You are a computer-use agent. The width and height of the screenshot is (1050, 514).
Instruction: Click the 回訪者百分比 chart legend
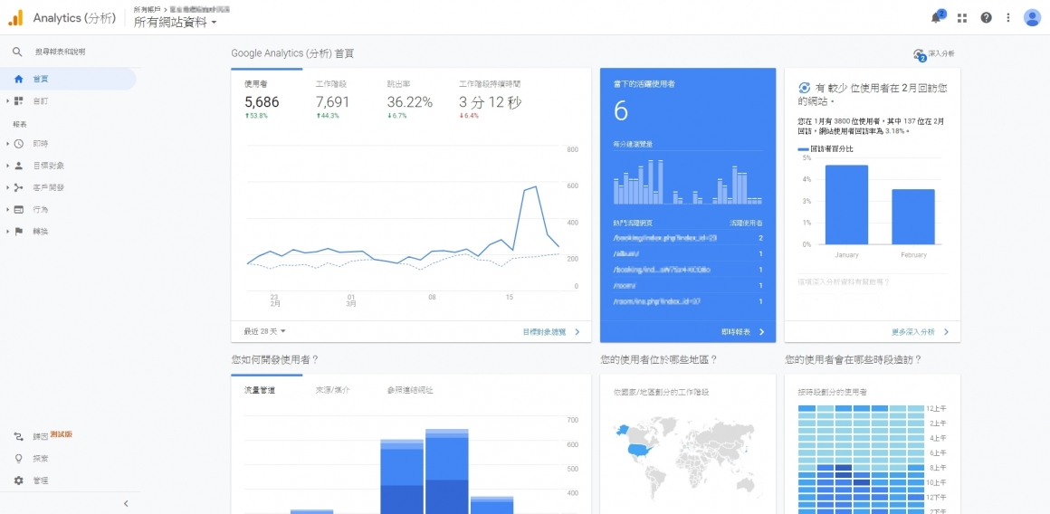click(x=826, y=149)
